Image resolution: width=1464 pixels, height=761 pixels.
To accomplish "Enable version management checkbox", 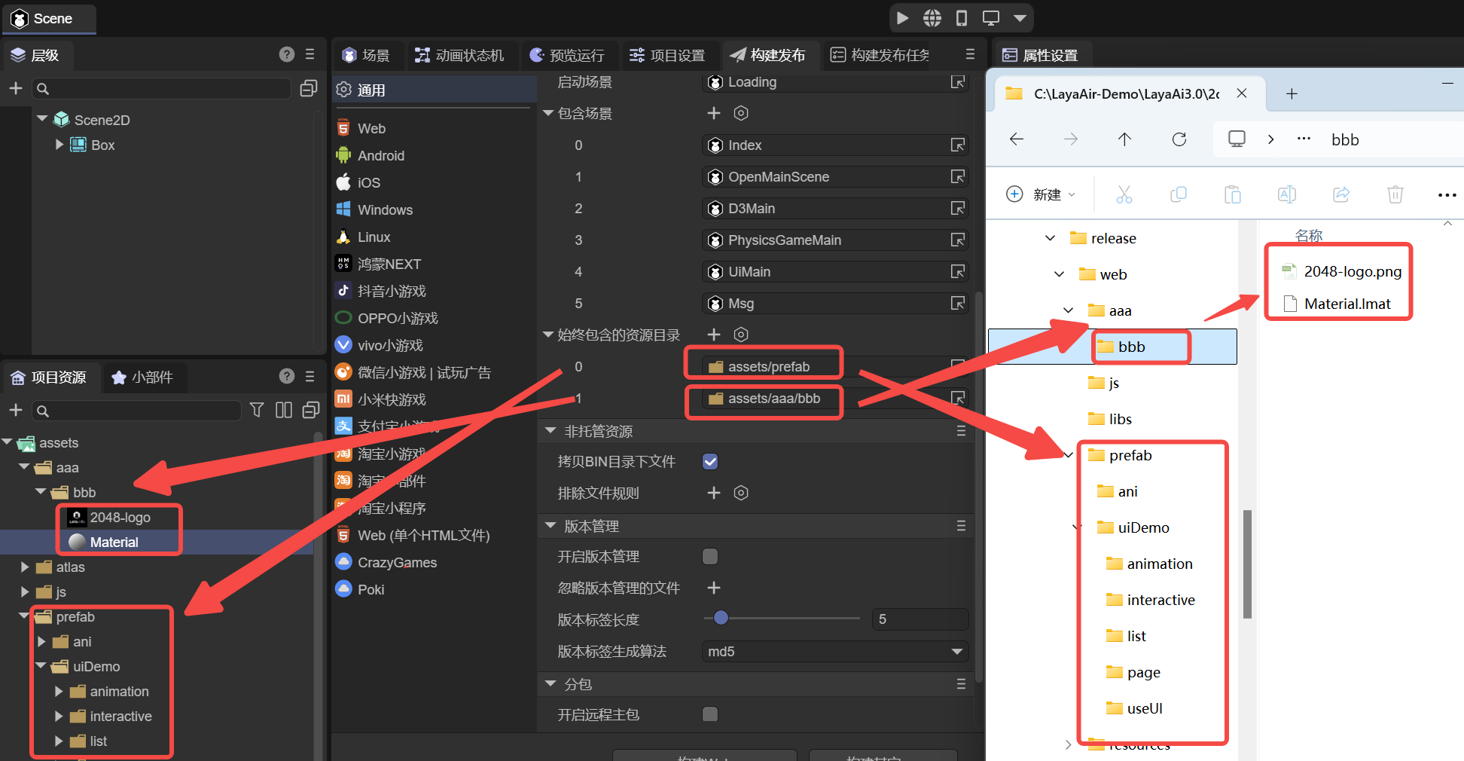I will click(x=710, y=556).
